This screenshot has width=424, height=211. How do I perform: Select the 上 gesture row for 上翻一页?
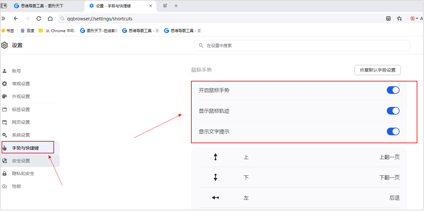tap(299, 157)
